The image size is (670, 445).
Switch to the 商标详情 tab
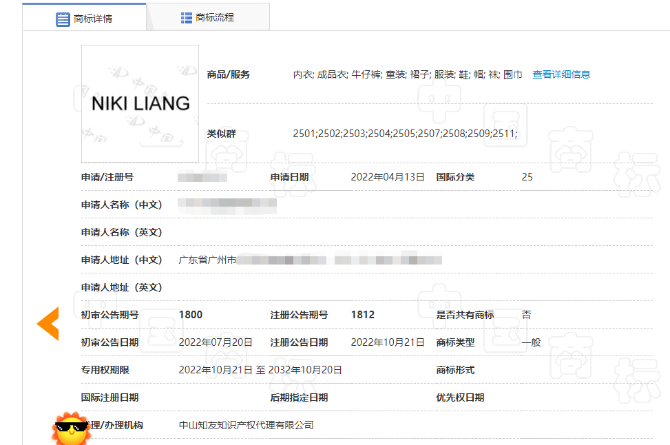(x=92, y=19)
